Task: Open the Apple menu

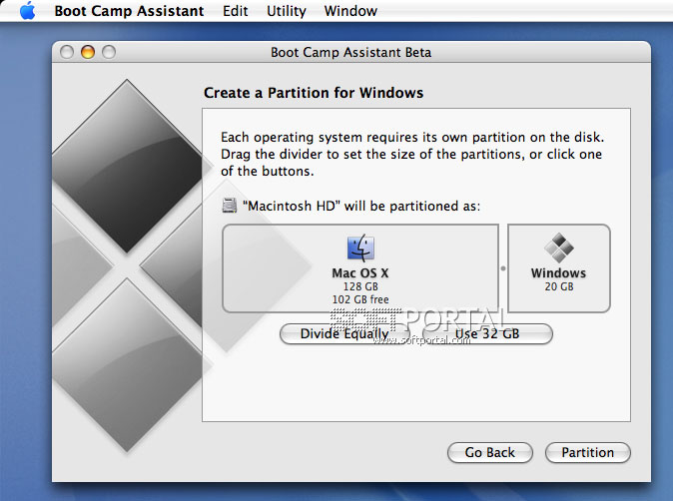Action: (28, 10)
